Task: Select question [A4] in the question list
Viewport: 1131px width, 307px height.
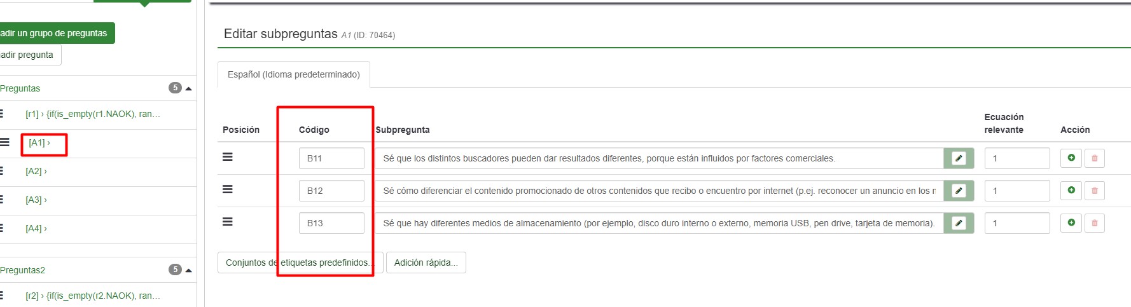Action: (x=36, y=229)
